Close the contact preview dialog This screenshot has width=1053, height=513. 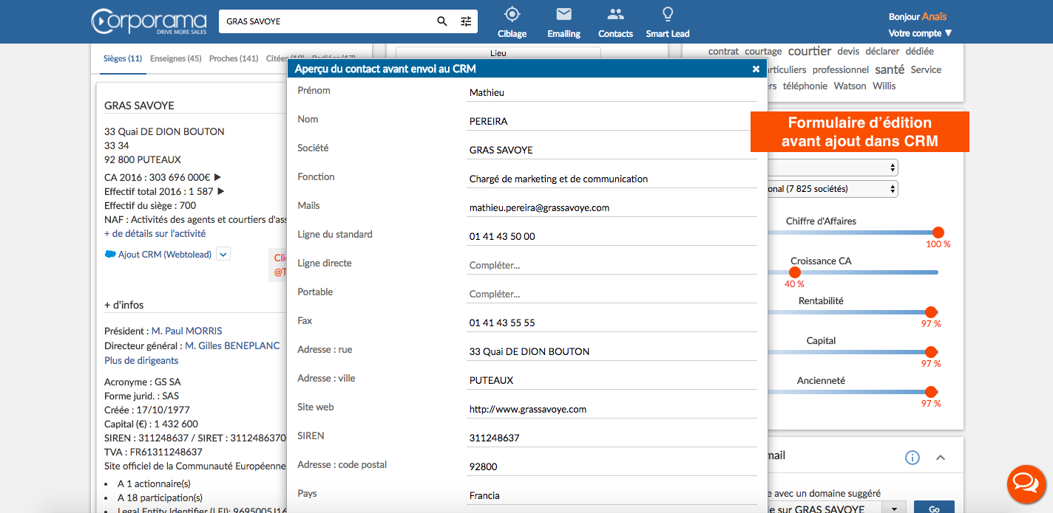click(756, 69)
